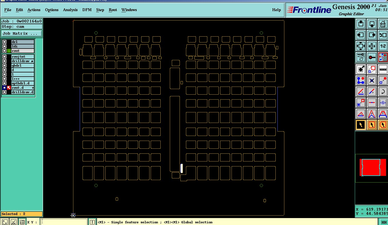This screenshot has width=388, height=225.
Task: Click the diagonal arrow icon at bottom left
Action: click(x=5, y=222)
